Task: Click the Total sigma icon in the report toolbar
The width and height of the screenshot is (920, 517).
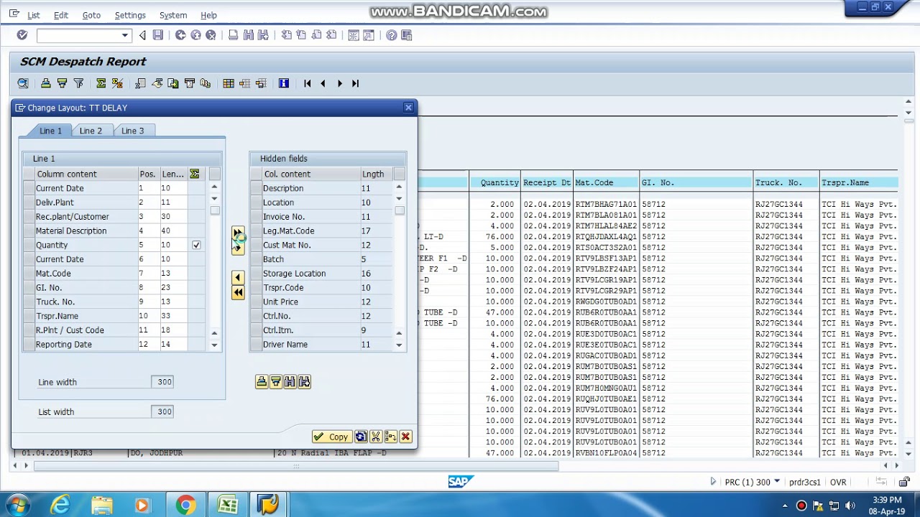Action: pyautogui.click(x=101, y=83)
